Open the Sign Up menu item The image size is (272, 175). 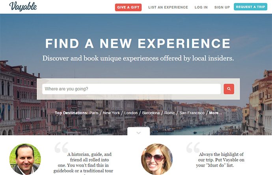(x=222, y=7)
